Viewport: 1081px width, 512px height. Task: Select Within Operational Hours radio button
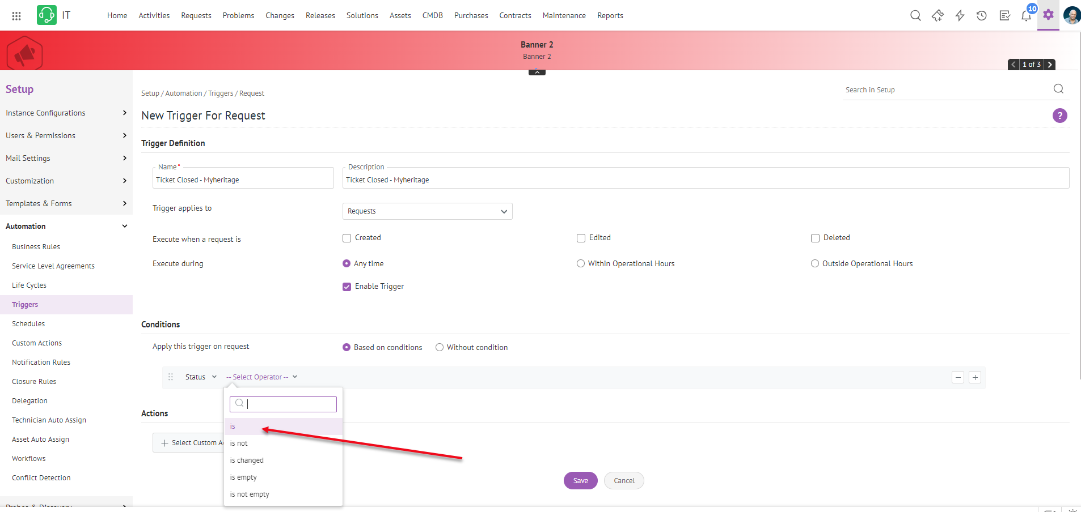tap(581, 264)
